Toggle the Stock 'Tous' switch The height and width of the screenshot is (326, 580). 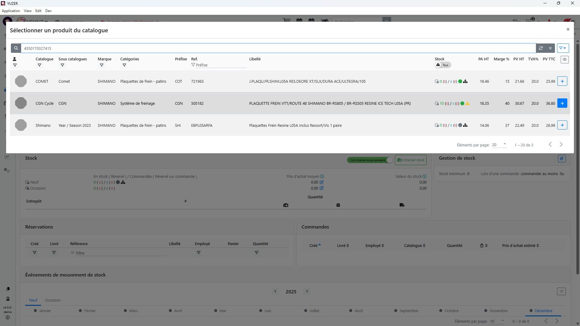point(443,65)
